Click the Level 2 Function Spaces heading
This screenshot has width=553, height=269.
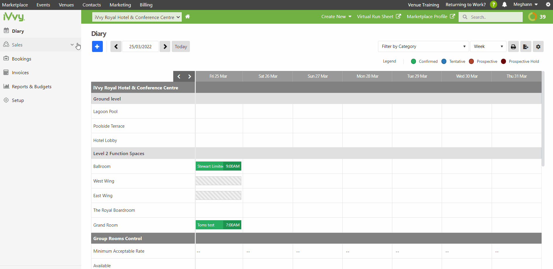click(119, 154)
